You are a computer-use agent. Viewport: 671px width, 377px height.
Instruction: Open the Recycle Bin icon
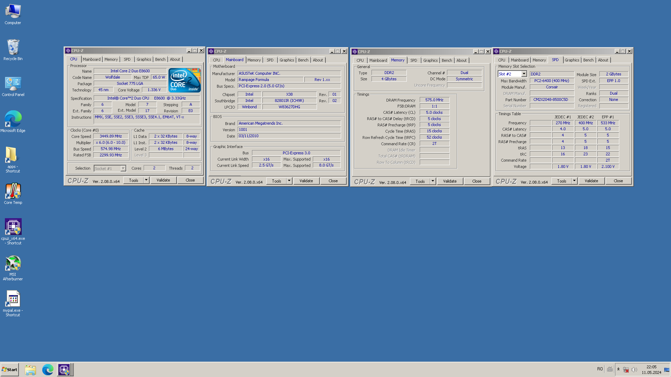[x=13, y=50]
